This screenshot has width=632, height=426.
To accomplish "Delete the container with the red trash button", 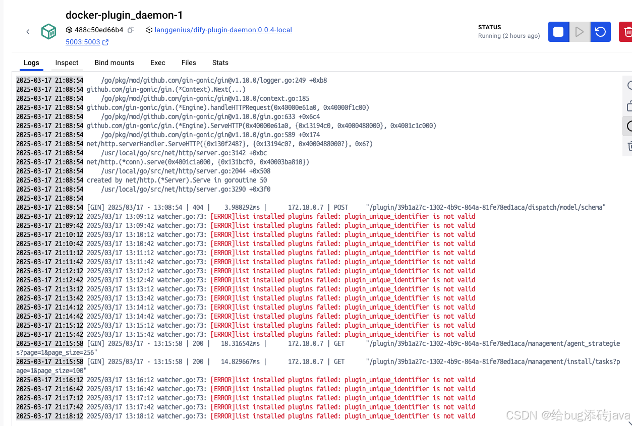I will click(626, 32).
